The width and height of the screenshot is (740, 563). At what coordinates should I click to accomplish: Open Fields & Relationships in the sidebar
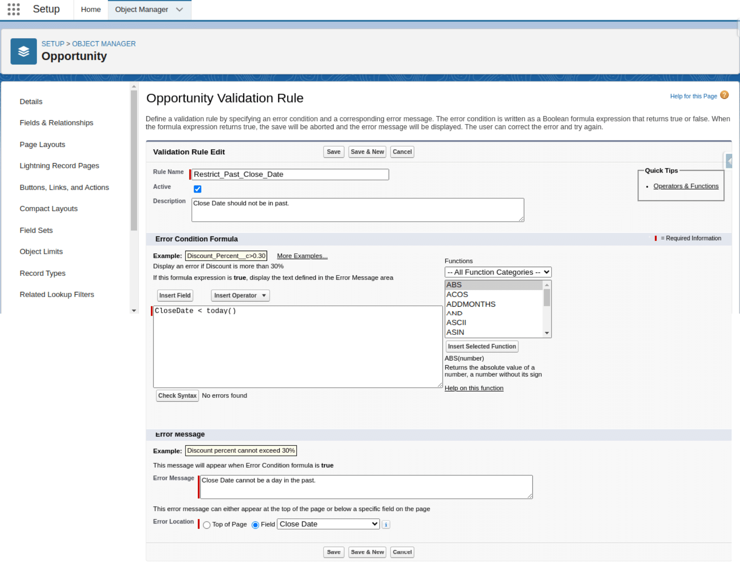[56, 123]
